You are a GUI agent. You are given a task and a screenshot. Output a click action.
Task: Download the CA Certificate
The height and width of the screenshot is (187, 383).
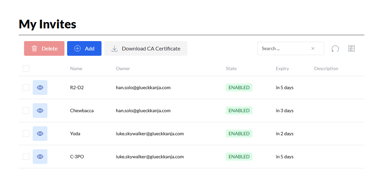tap(146, 48)
